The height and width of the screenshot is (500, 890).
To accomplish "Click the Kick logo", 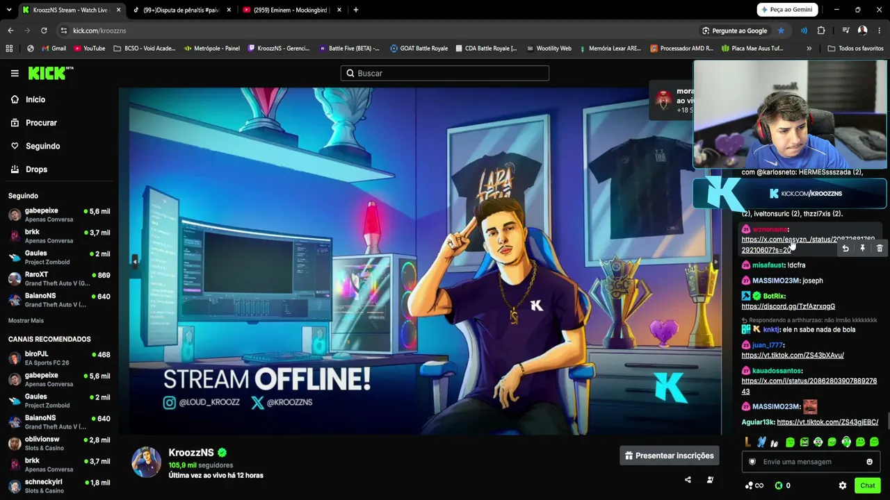I will [51, 73].
